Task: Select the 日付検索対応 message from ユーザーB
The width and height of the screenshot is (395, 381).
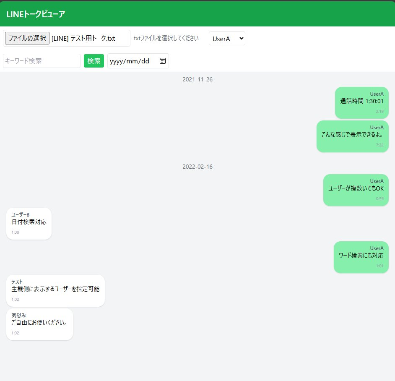Action: pos(29,223)
